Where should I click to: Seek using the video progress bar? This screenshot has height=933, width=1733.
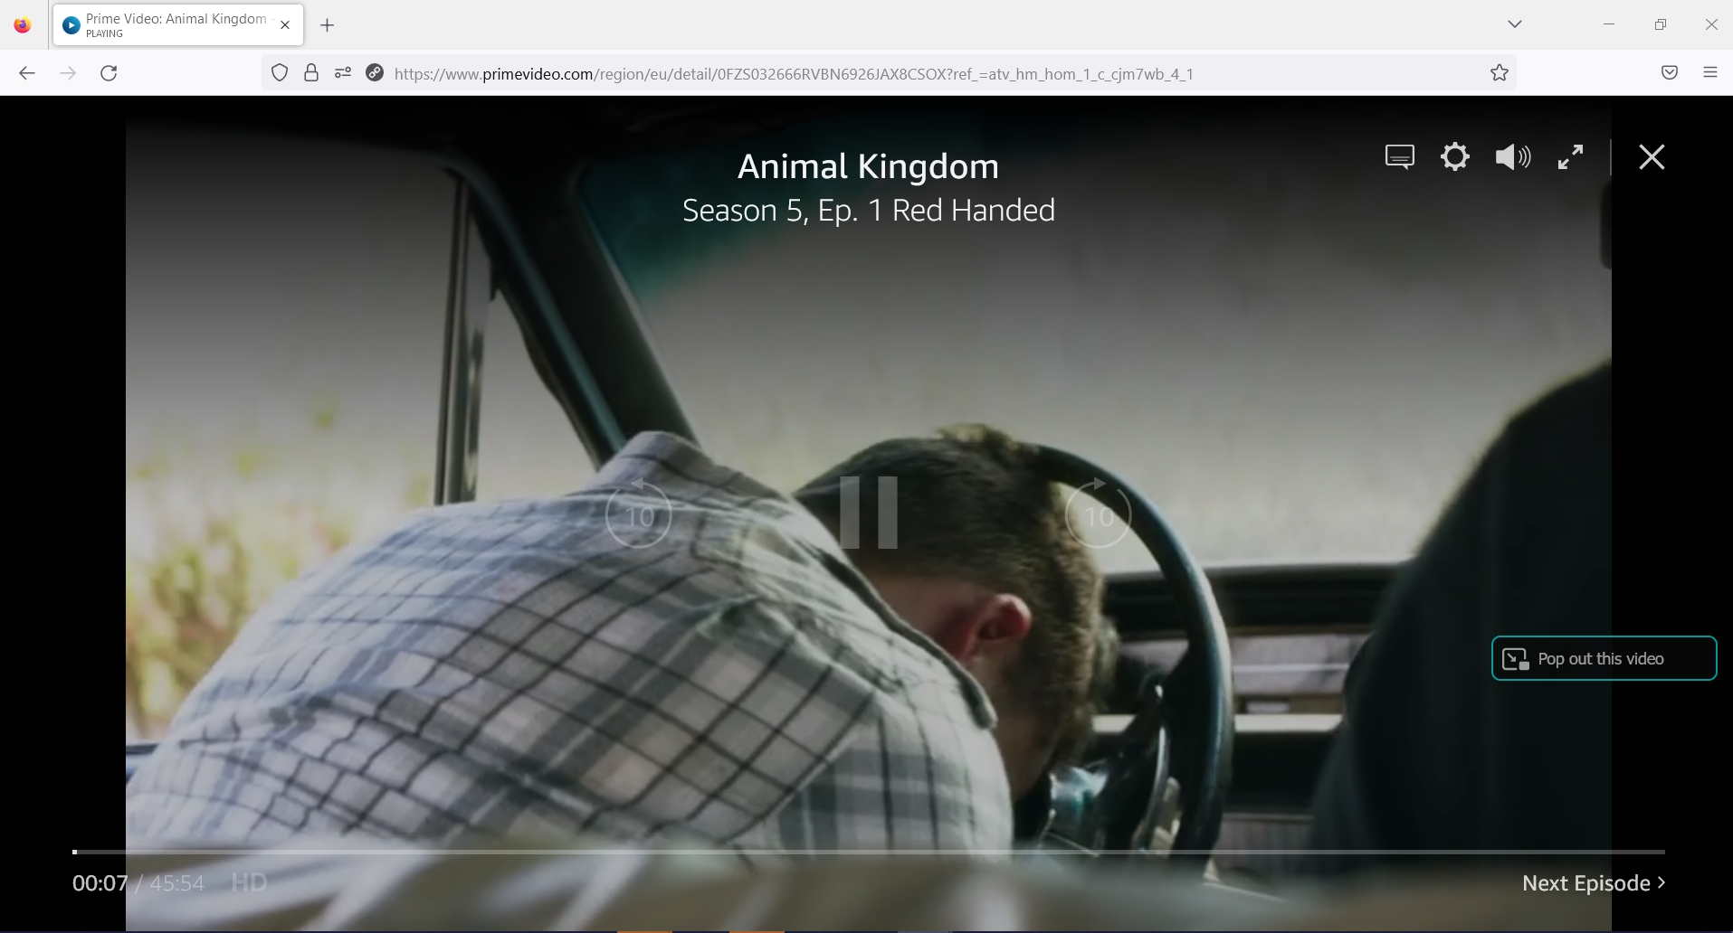tap(869, 851)
